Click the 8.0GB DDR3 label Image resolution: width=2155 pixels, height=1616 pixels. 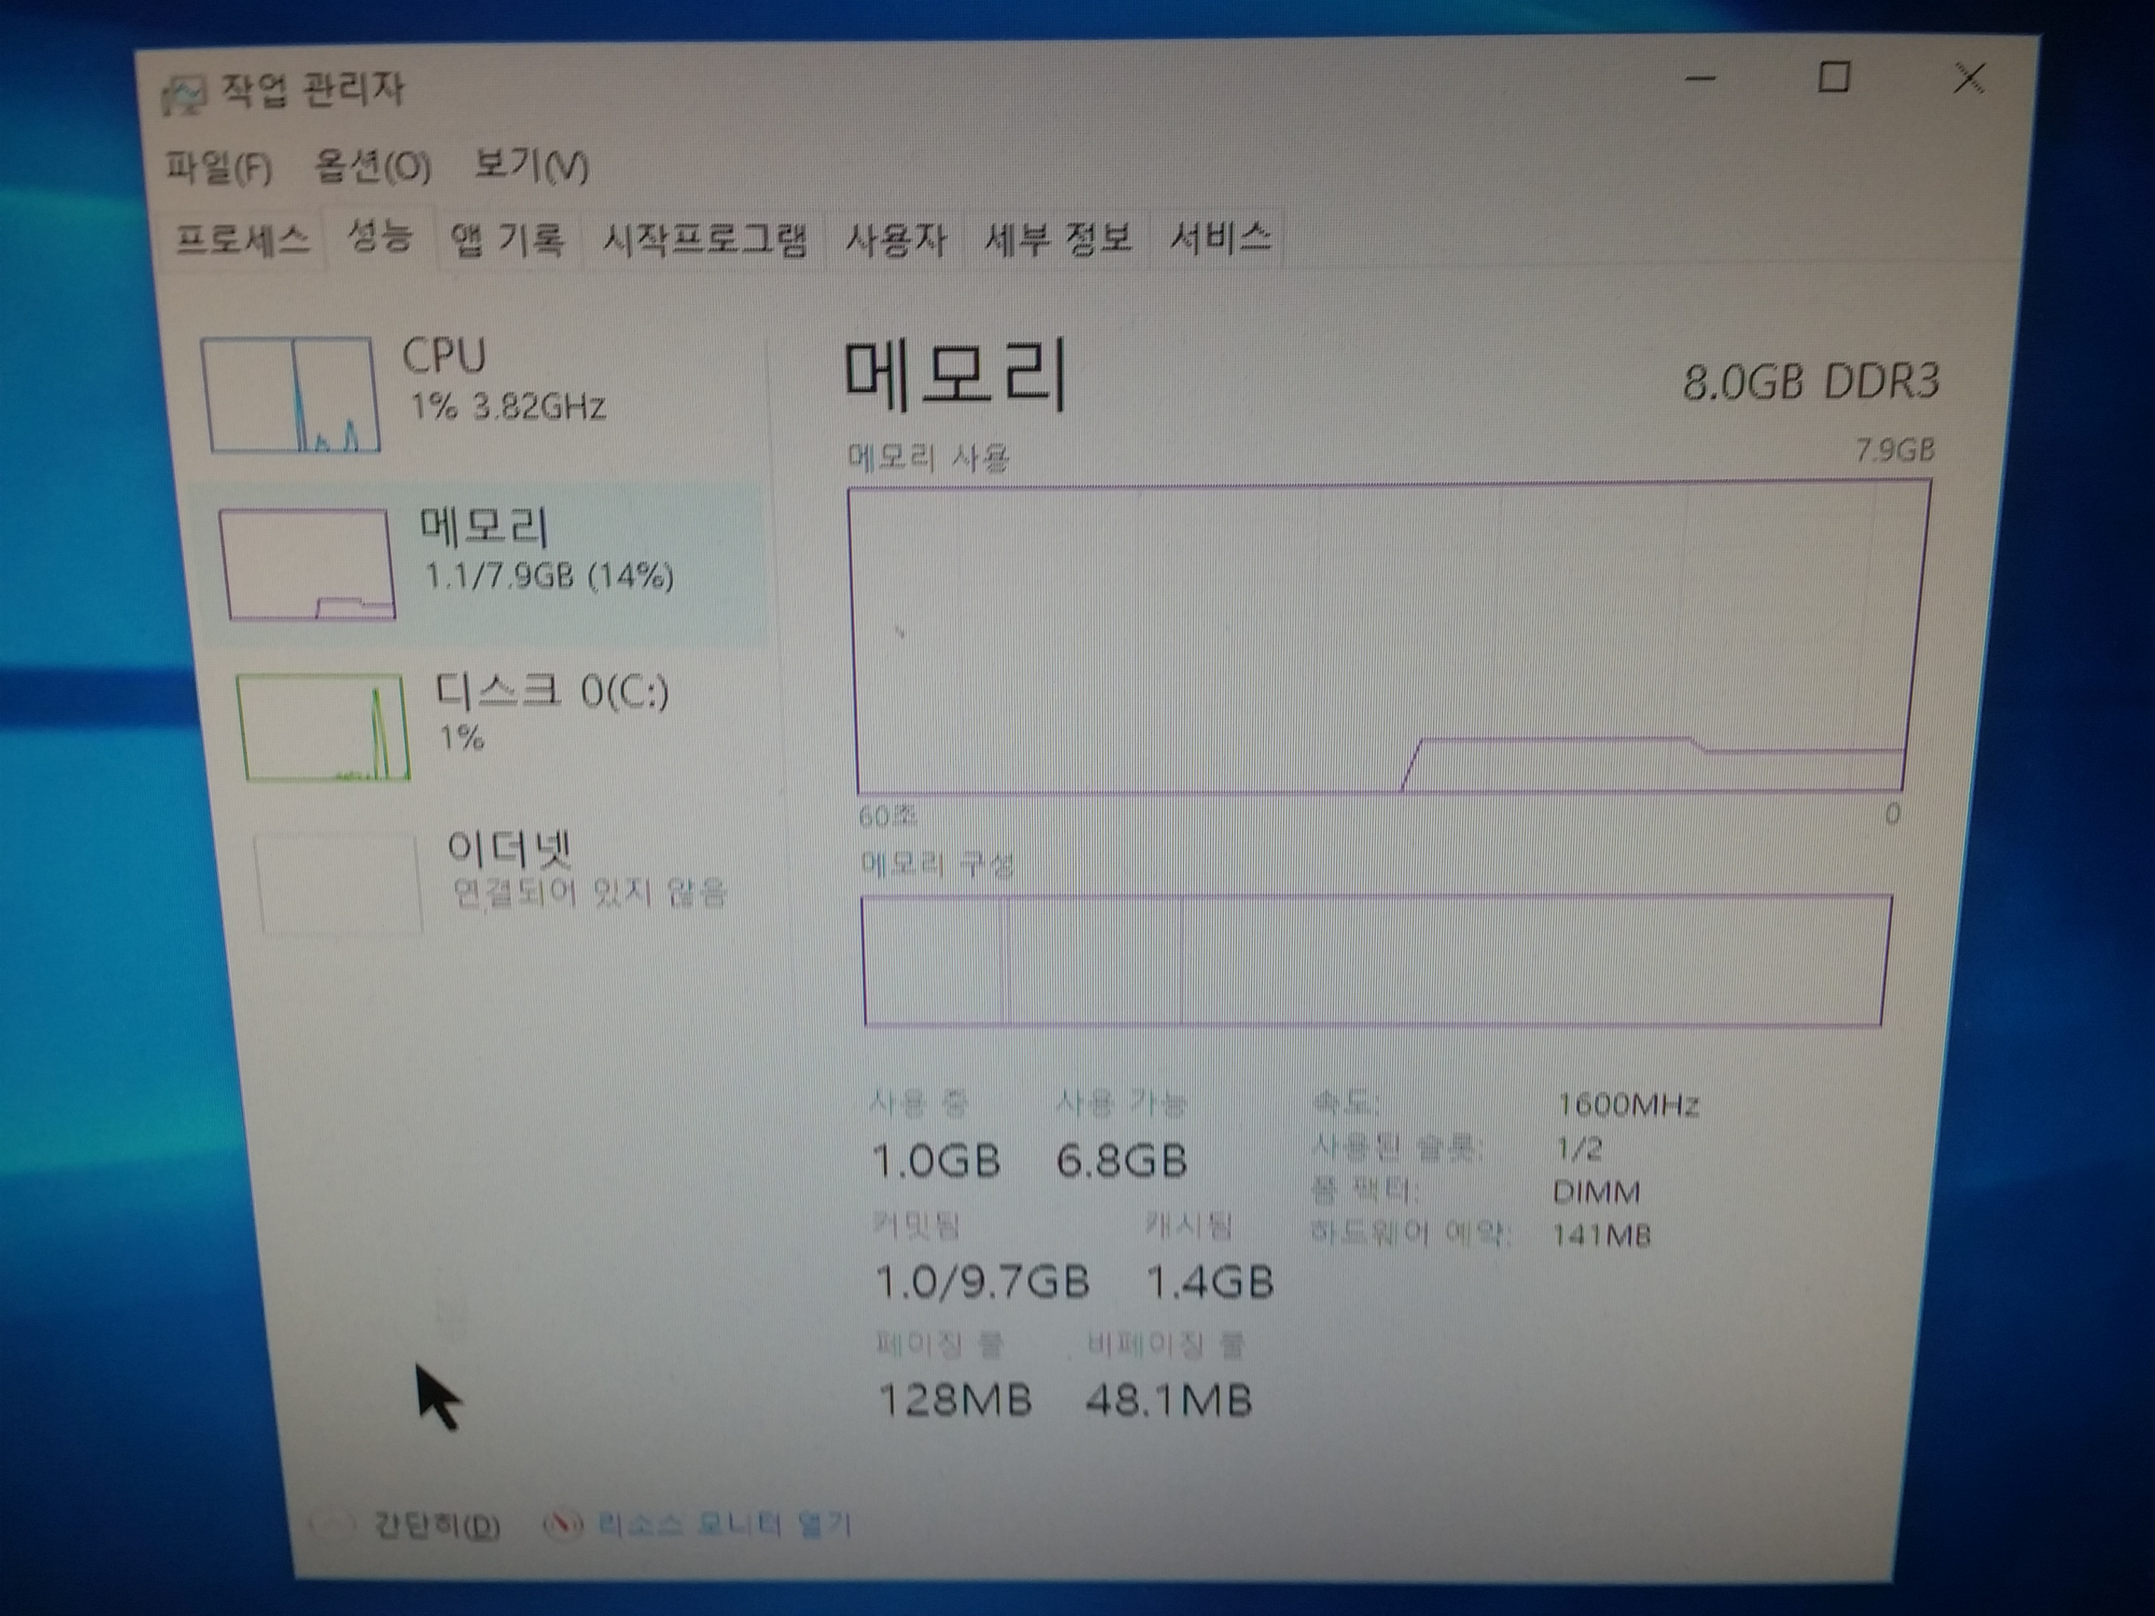1811,382
